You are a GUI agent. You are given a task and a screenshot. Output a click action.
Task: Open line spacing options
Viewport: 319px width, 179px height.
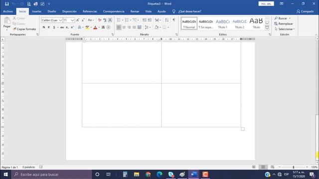[x=148, y=27]
